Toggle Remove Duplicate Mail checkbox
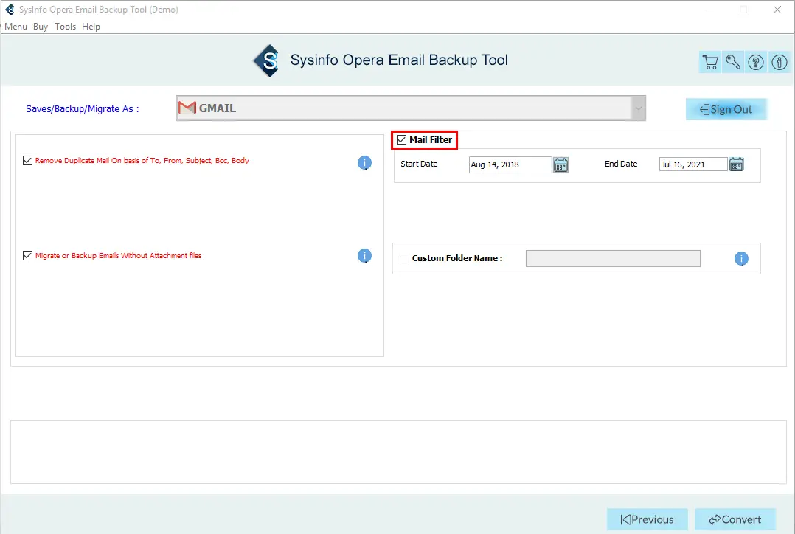The image size is (795, 534). [x=28, y=161]
